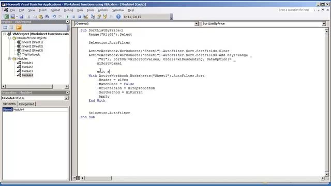Image resolution: width=331 pixels, height=186 pixels.
Task: Click the (Name) property value Module4
Action: click(40, 110)
